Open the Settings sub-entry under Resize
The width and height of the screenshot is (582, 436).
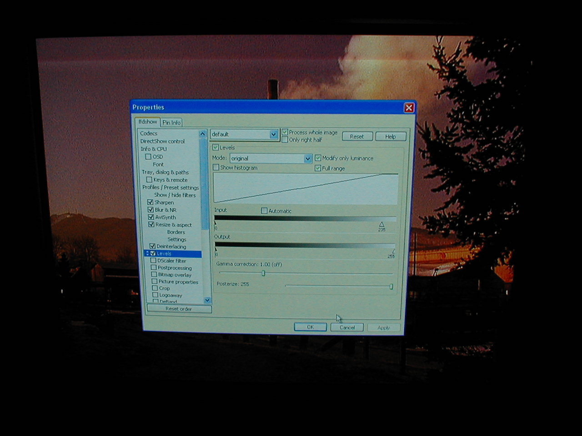click(176, 239)
